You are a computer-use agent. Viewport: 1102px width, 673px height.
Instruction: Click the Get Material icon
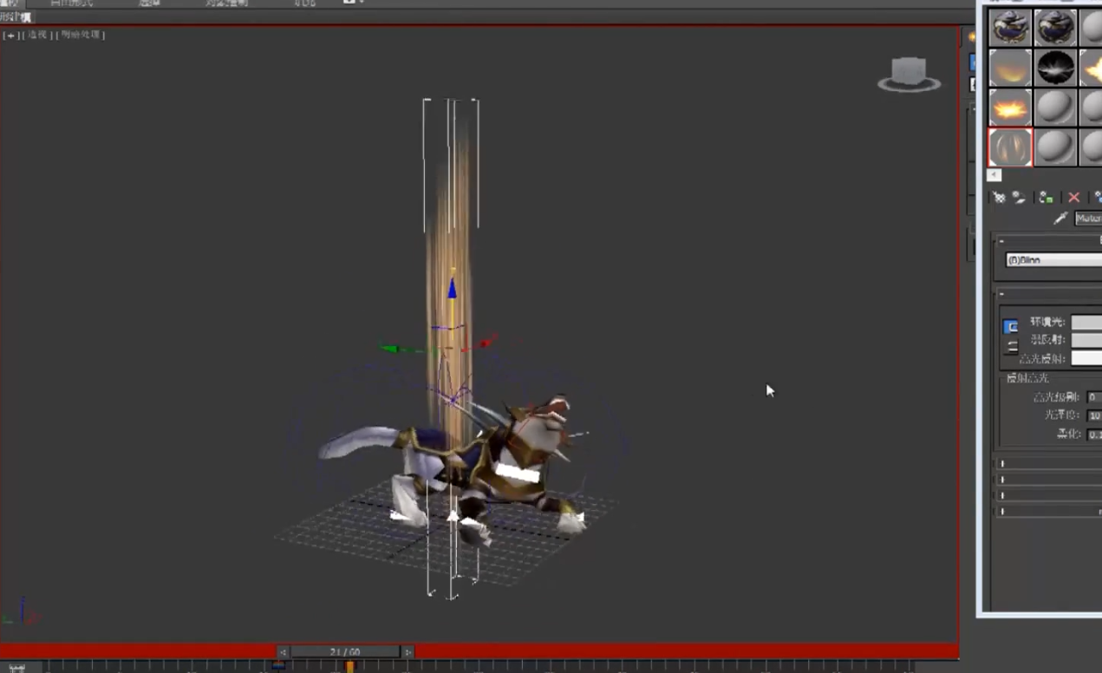tap(999, 198)
